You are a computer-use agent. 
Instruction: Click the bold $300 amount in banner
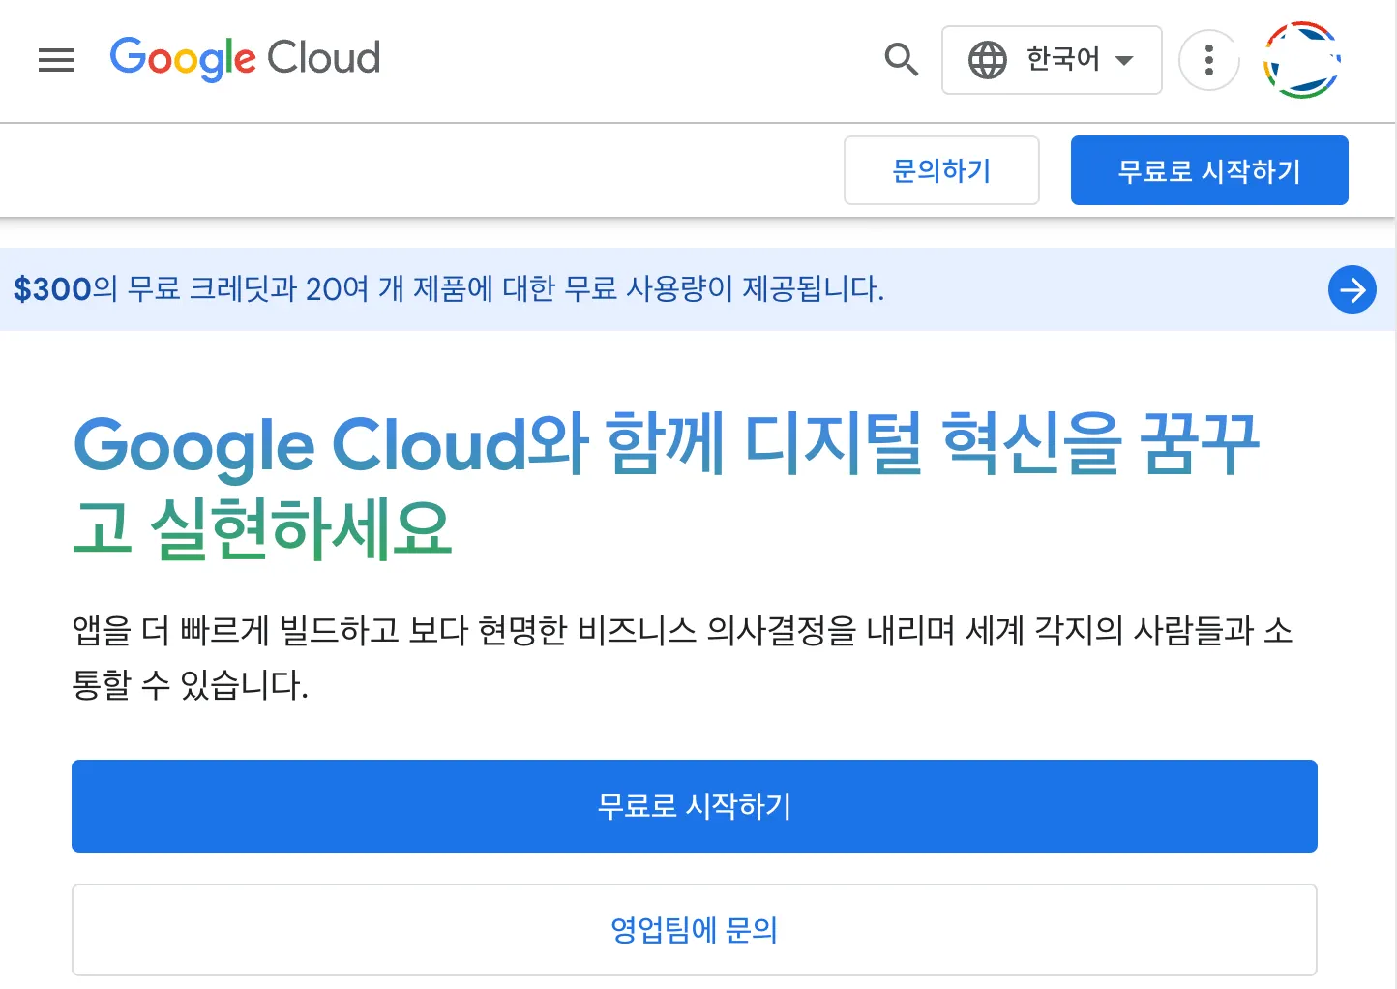[x=52, y=289]
